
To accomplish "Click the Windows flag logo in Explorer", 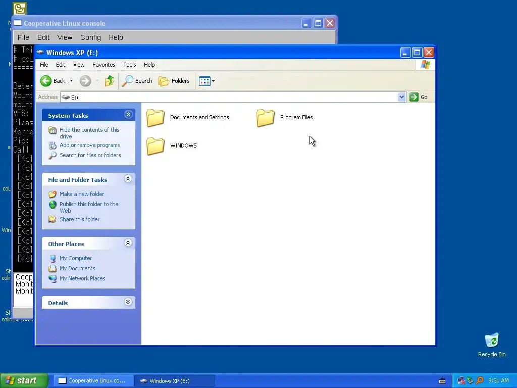I will click(x=425, y=64).
